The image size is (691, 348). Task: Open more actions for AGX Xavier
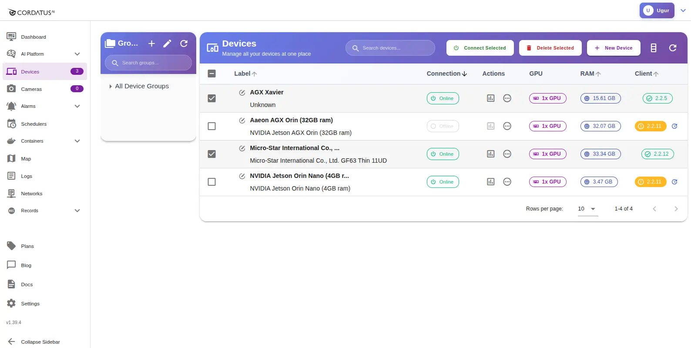(507, 98)
